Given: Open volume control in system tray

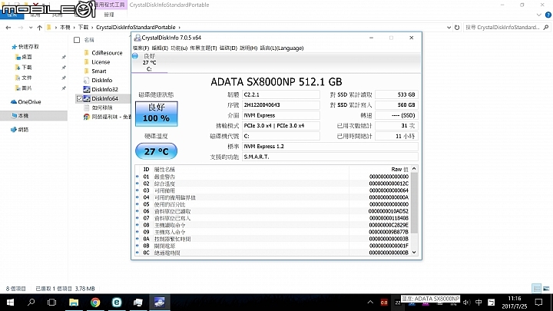Looking at the screenshot, I should 467,303.
